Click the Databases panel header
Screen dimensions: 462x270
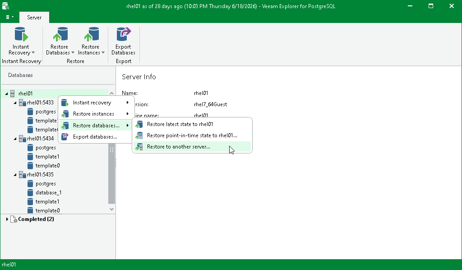click(x=20, y=75)
